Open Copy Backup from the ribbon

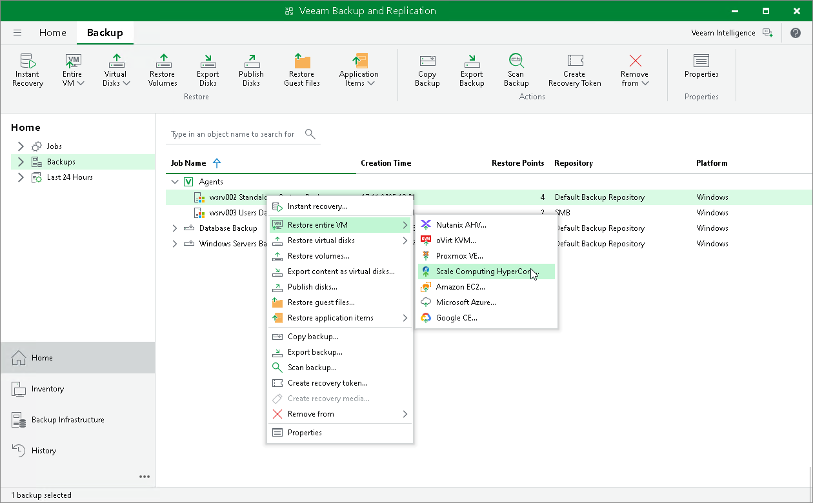[427, 69]
